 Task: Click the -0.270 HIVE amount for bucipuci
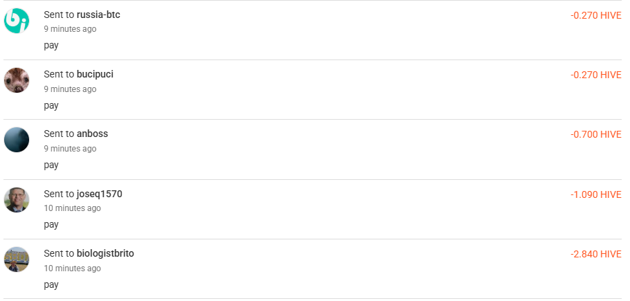(595, 75)
